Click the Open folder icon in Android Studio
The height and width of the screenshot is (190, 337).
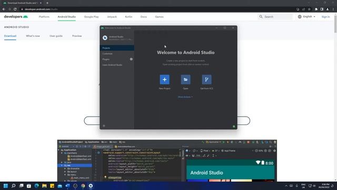pos(185,80)
